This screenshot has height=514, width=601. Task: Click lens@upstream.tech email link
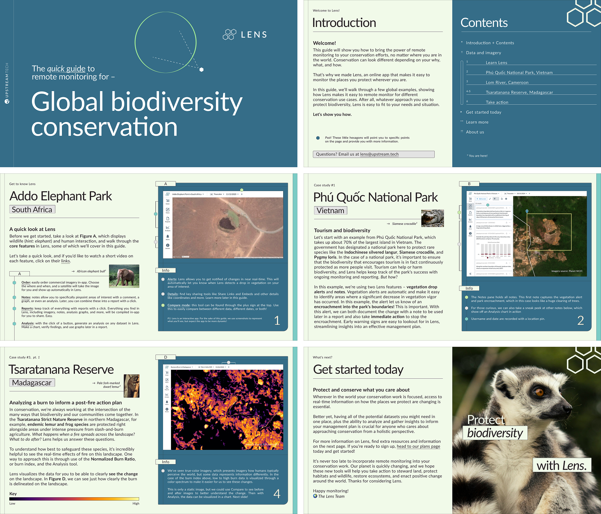(x=379, y=154)
